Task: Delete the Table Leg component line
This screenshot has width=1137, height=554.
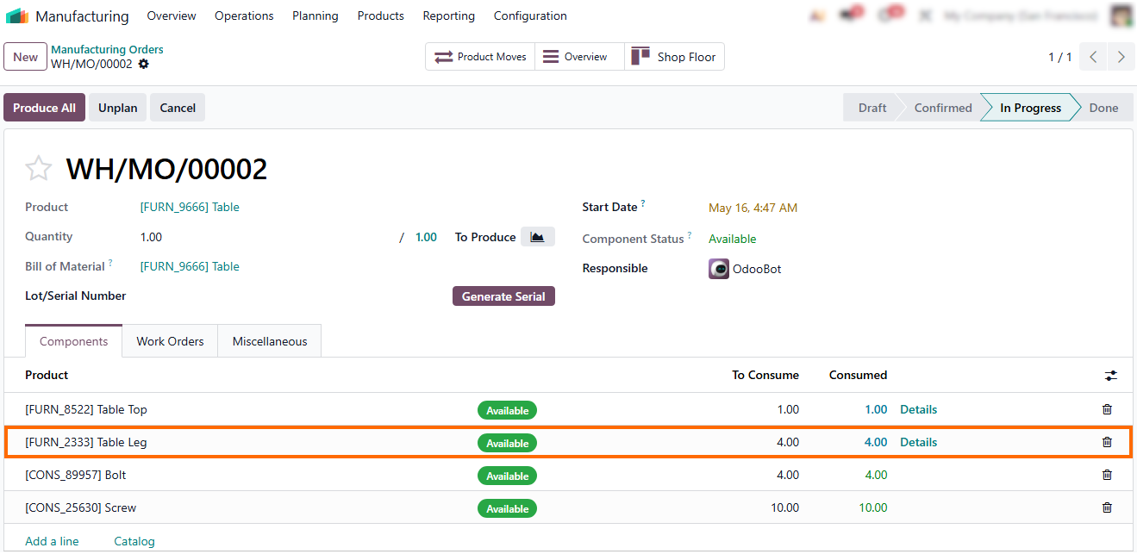Action: click(1107, 442)
